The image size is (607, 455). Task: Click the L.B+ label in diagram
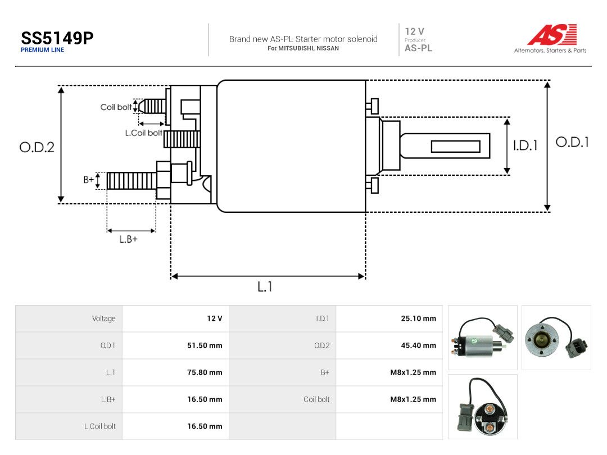128,239
